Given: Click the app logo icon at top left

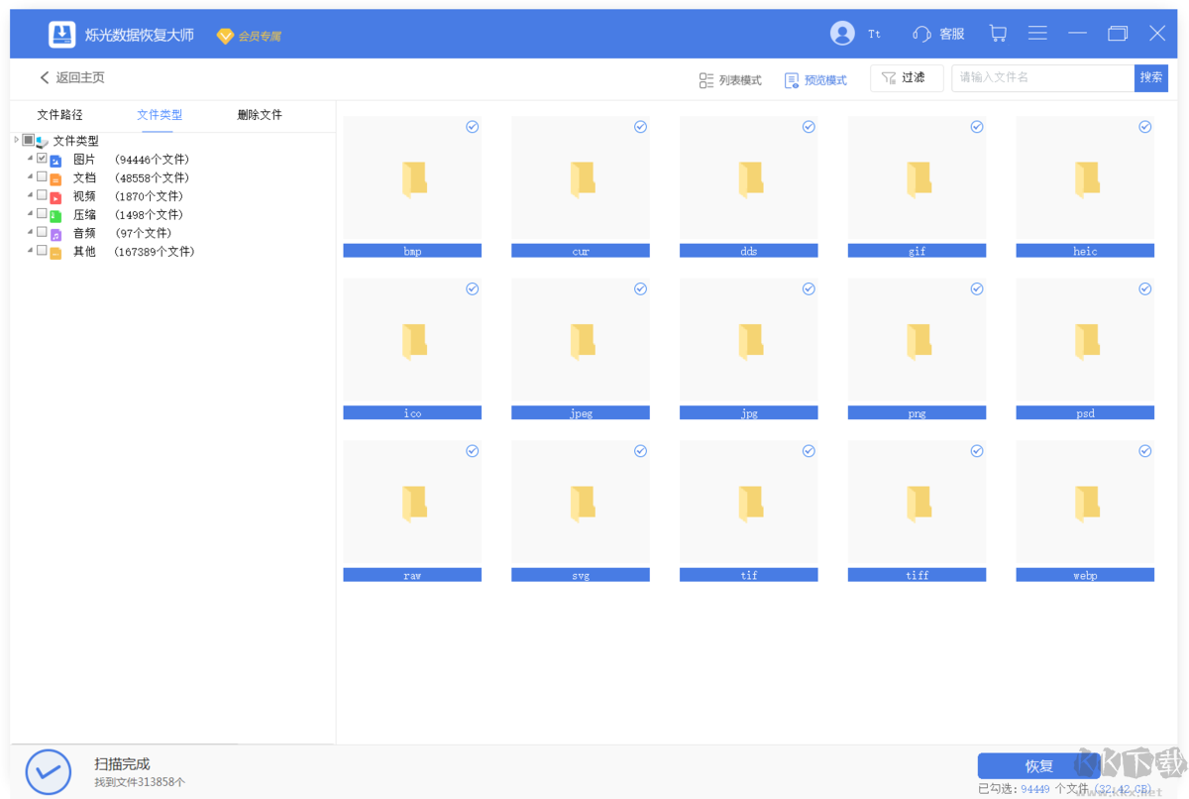Looking at the screenshot, I should (x=62, y=33).
